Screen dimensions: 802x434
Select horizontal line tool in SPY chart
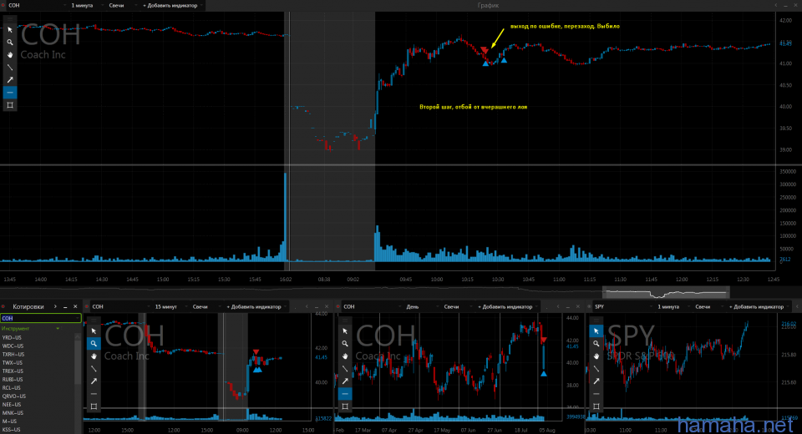point(596,394)
